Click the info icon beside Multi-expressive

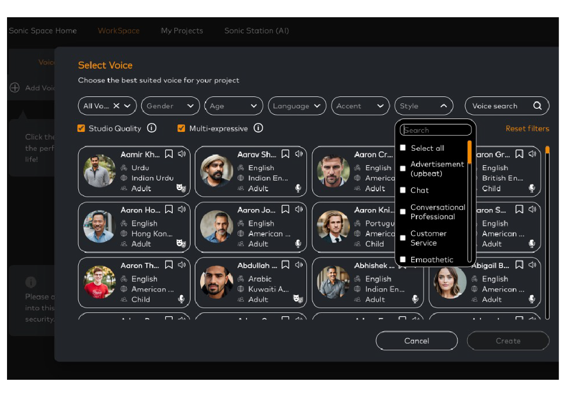click(258, 128)
